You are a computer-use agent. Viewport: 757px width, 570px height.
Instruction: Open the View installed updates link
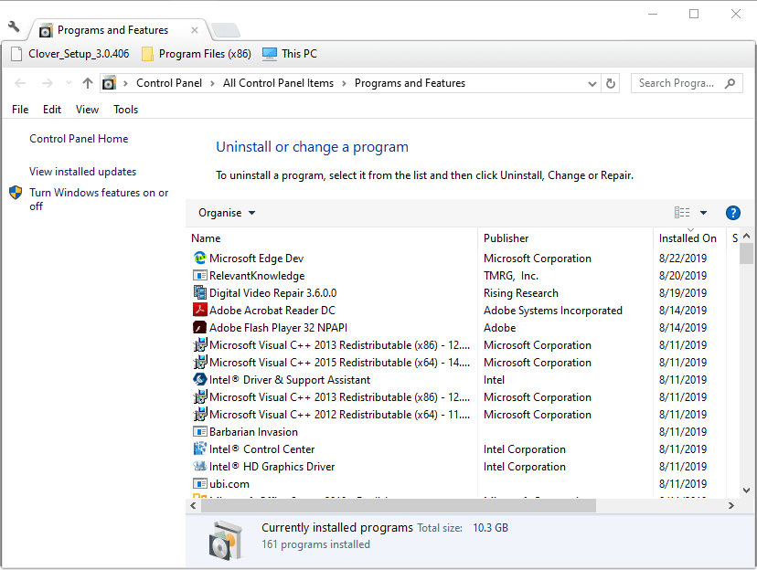(82, 172)
